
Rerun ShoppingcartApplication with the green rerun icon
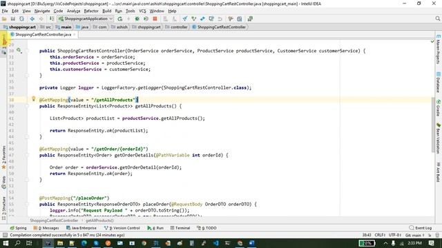pos(120,19)
